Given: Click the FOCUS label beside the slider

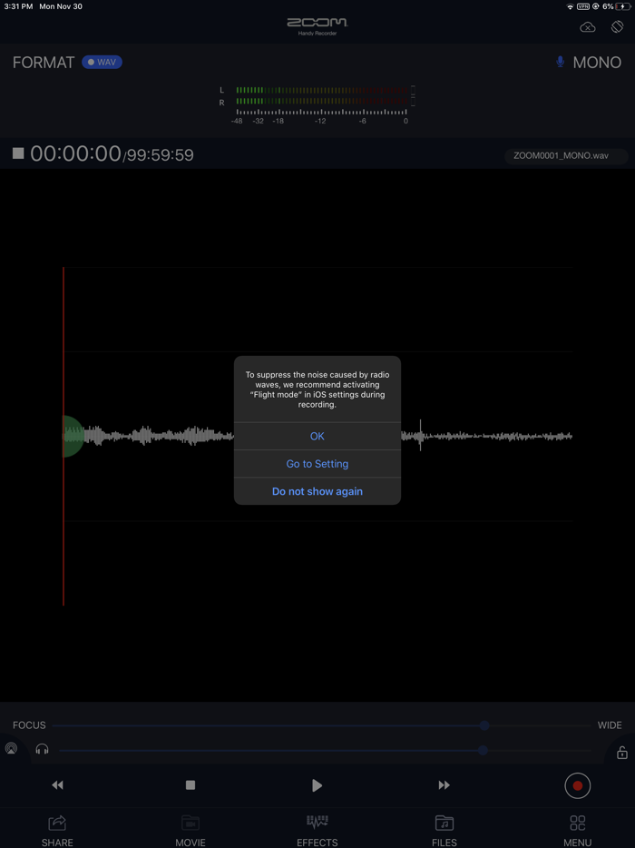Looking at the screenshot, I should tap(29, 725).
